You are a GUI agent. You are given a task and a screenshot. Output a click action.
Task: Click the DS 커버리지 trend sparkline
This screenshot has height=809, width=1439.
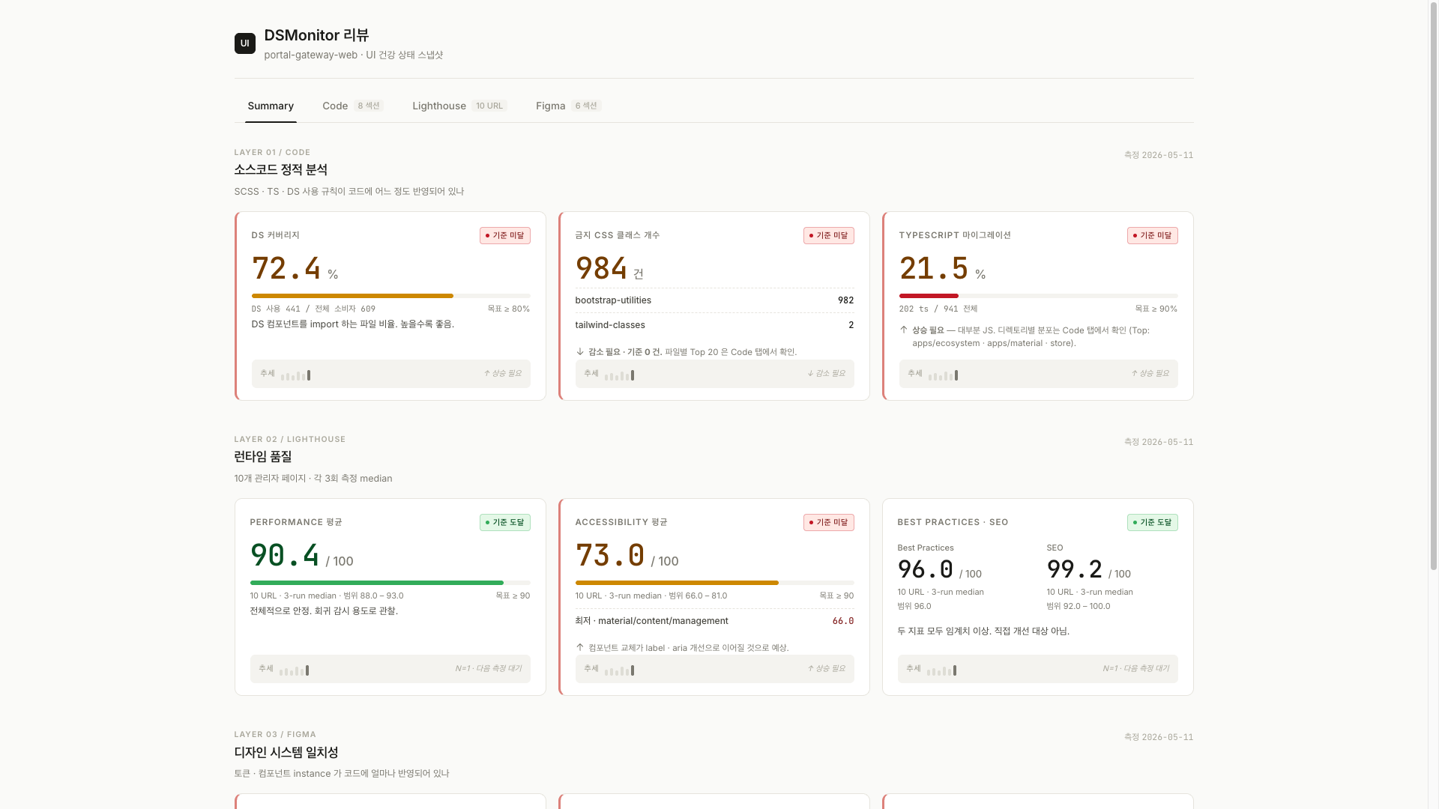(295, 375)
